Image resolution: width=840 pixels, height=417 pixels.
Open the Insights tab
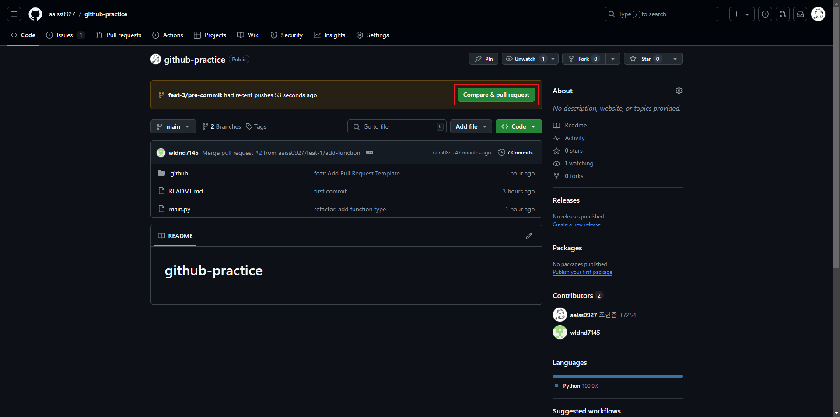(329, 35)
